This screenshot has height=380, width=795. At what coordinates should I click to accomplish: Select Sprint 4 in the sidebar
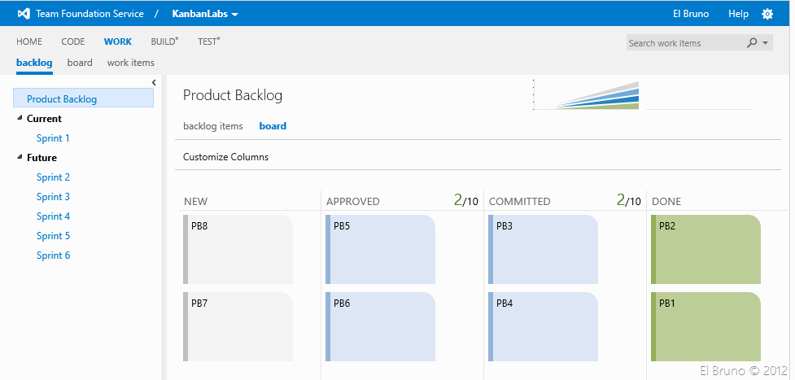pyautogui.click(x=53, y=216)
